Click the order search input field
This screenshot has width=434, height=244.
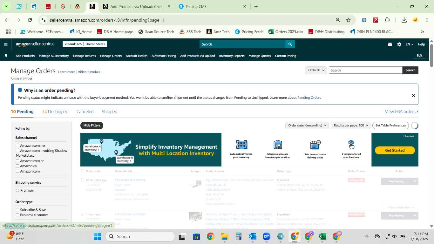tap(365, 70)
